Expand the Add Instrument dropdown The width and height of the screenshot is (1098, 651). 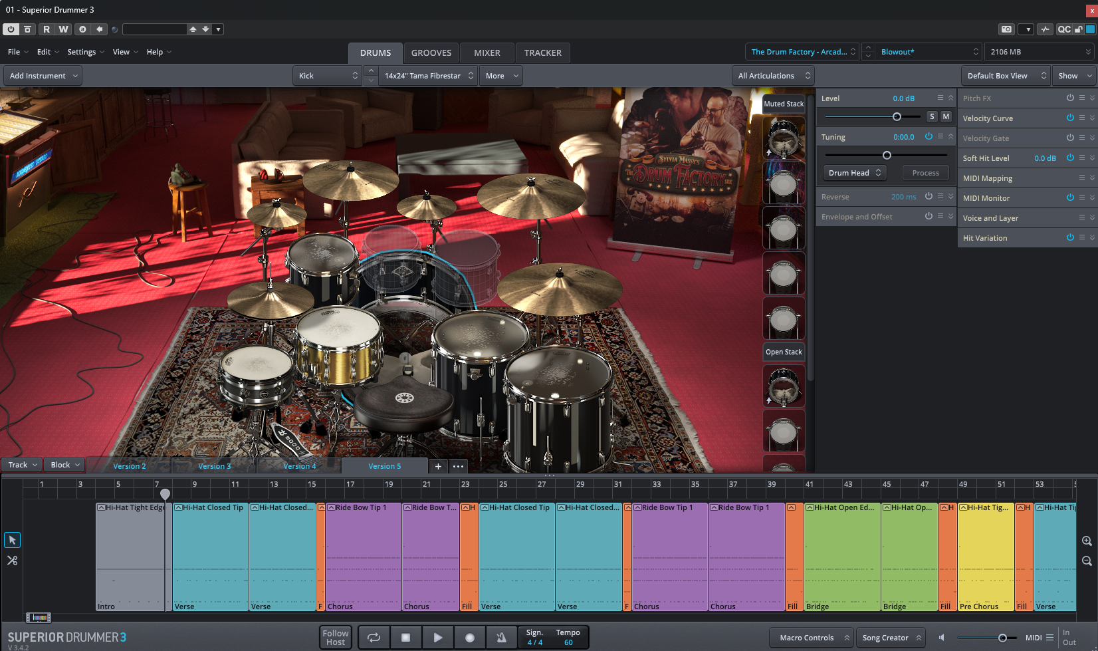click(x=43, y=76)
